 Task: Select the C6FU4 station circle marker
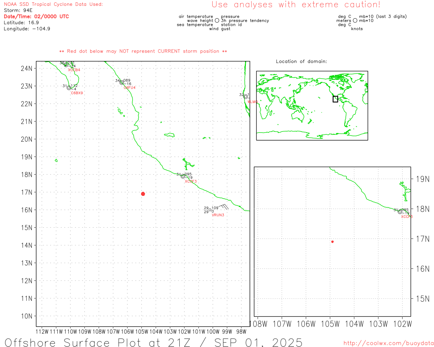(x=122, y=82)
